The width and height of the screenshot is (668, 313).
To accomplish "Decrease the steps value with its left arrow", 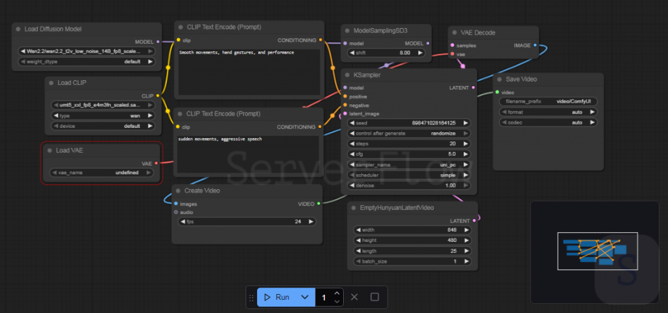I will coord(352,143).
